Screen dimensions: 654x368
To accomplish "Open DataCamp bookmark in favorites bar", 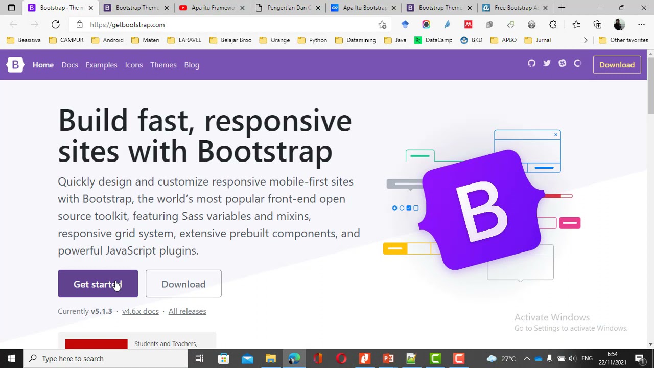I will [x=433, y=40].
